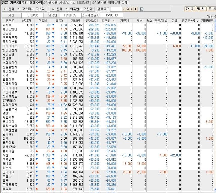Select the 전체 investor radio button

54,9
